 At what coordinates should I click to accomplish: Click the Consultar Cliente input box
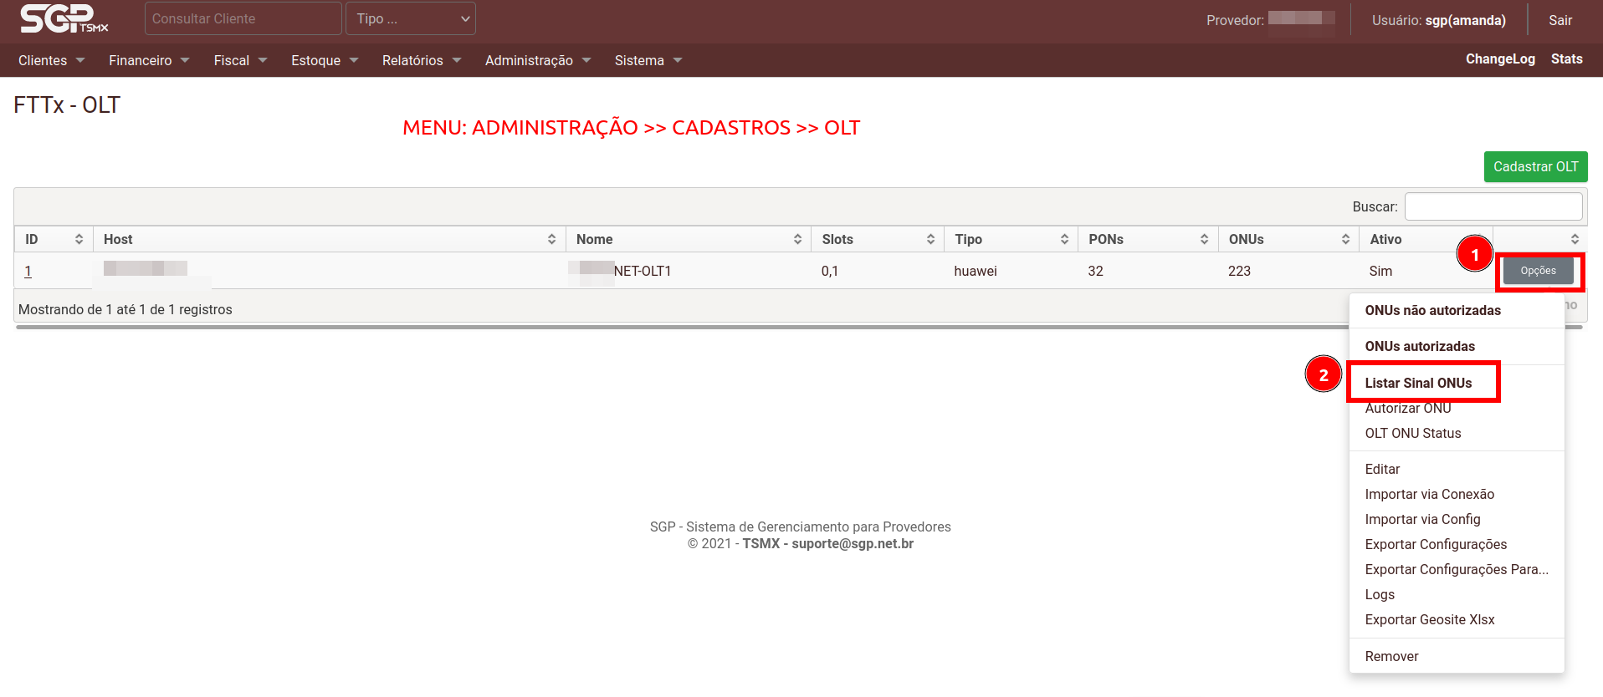pos(243,18)
